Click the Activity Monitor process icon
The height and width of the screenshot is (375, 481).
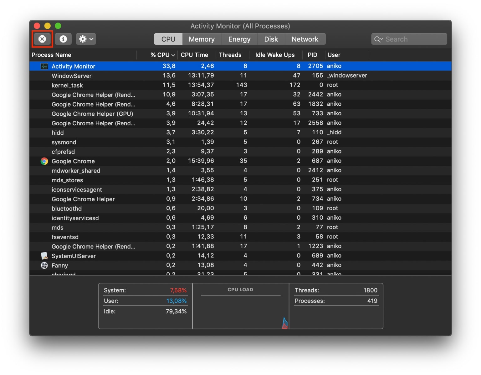[x=44, y=66]
